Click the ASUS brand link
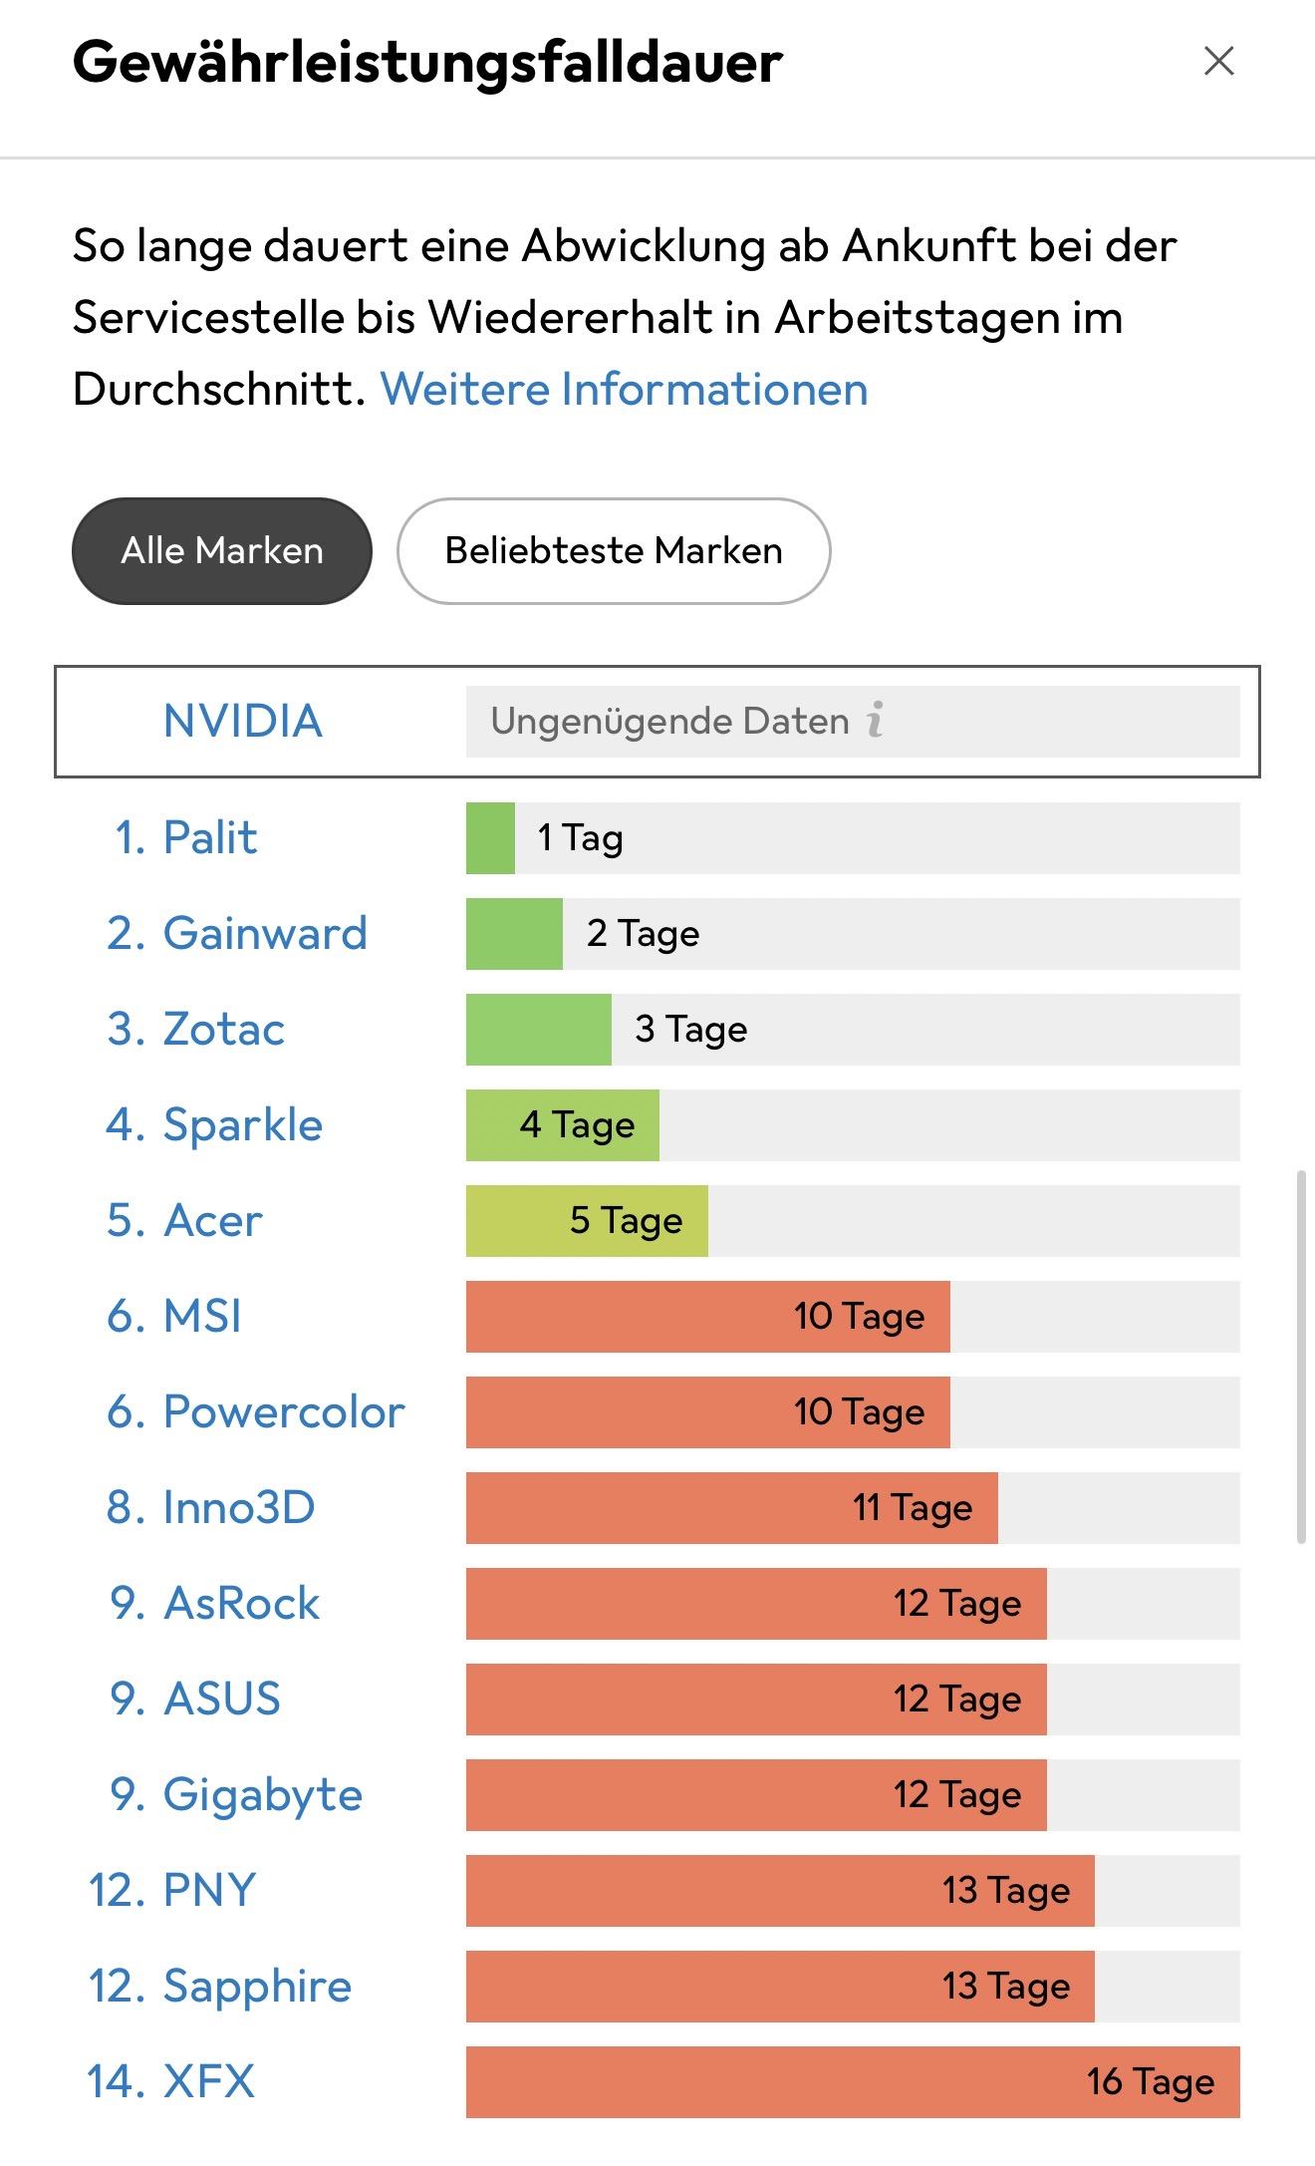Viewport: 1315px width, 2166px height. click(222, 1699)
